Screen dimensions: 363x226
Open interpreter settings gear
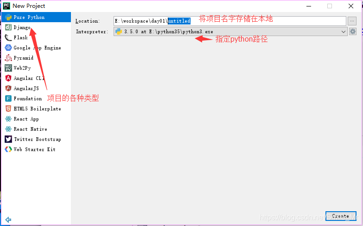click(x=353, y=31)
